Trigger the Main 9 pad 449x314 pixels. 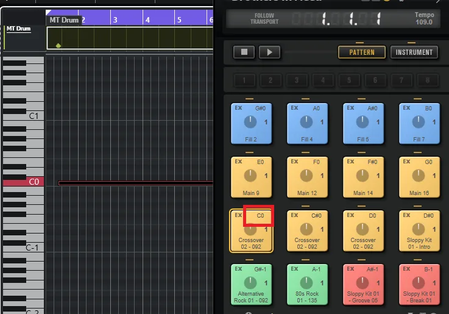[251, 177]
